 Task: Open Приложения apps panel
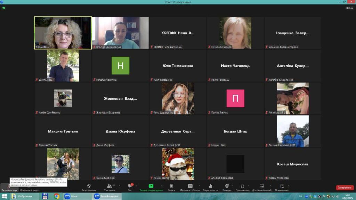242,187
